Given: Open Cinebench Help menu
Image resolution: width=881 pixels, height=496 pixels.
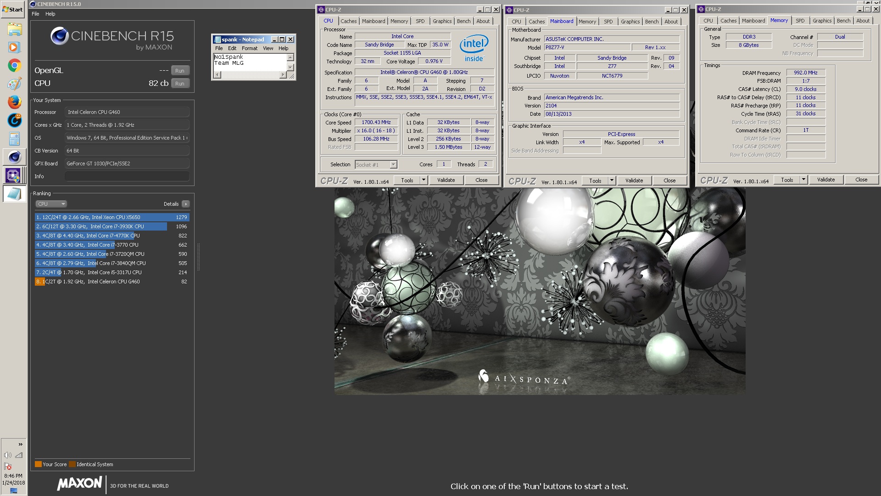Looking at the screenshot, I should click(x=50, y=14).
